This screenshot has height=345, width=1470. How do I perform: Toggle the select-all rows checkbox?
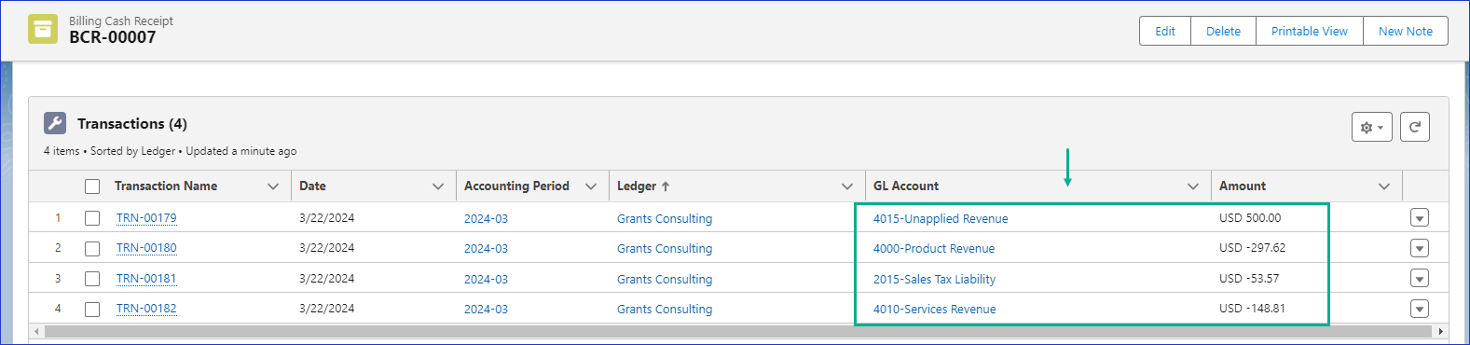click(92, 186)
